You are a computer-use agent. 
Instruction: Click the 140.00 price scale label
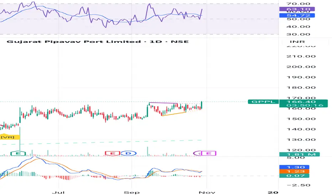pos(301,129)
